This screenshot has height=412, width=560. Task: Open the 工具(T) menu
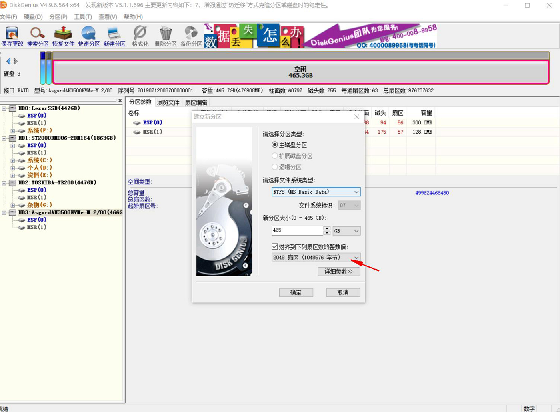coord(83,17)
